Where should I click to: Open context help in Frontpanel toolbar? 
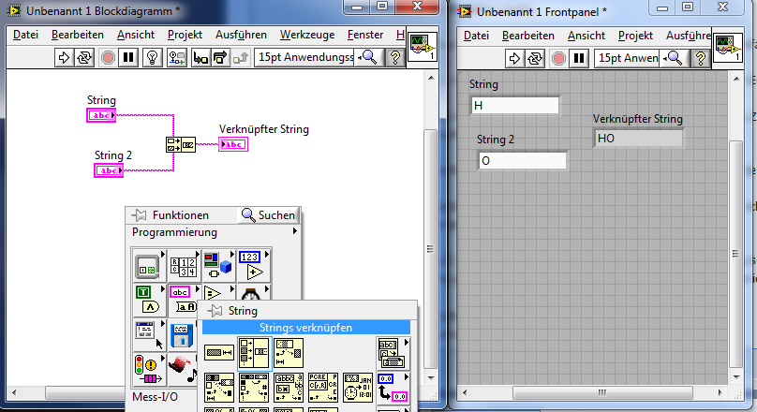[701, 59]
